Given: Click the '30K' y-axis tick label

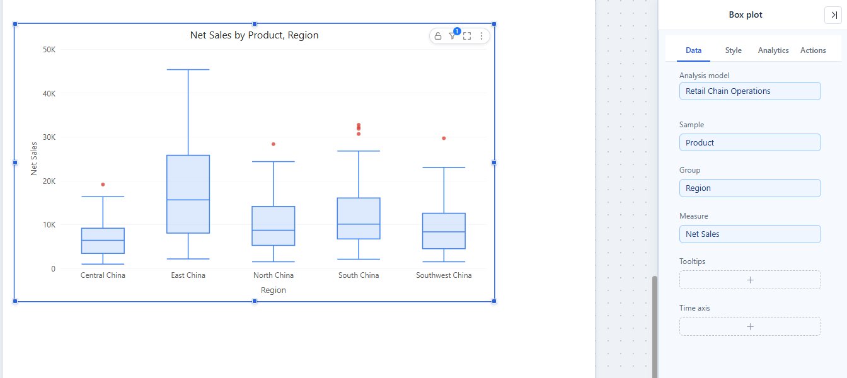Looking at the screenshot, I should [49, 137].
